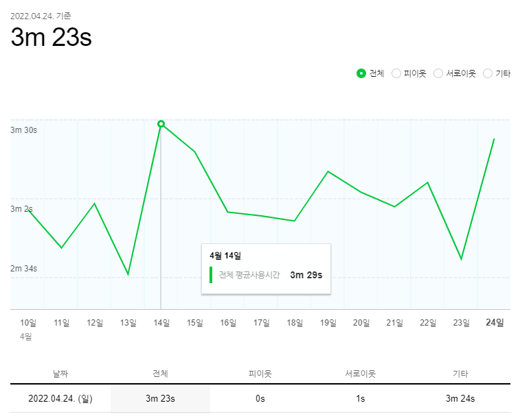
Task: Click the 날짜 table column header
Action: pos(60,374)
